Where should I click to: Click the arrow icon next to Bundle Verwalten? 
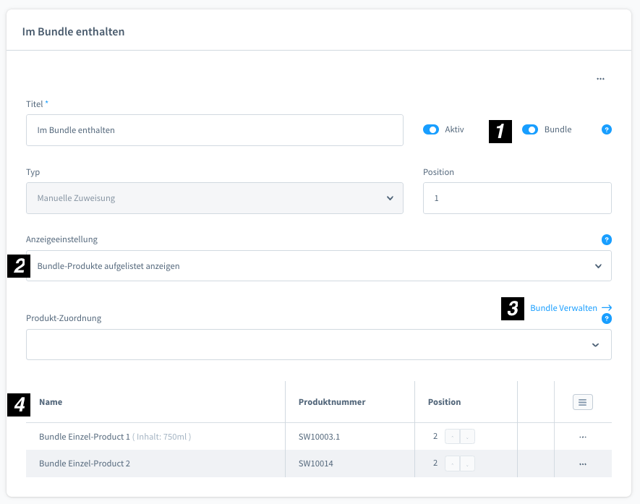[x=607, y=308]
